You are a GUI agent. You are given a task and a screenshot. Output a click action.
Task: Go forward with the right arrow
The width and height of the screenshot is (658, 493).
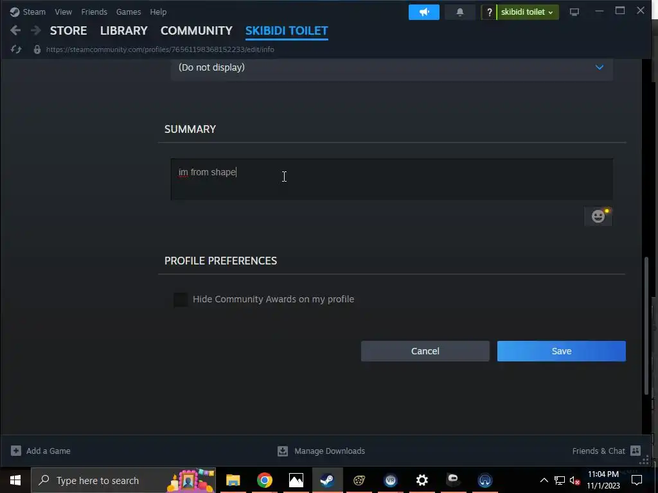point(36,30)
